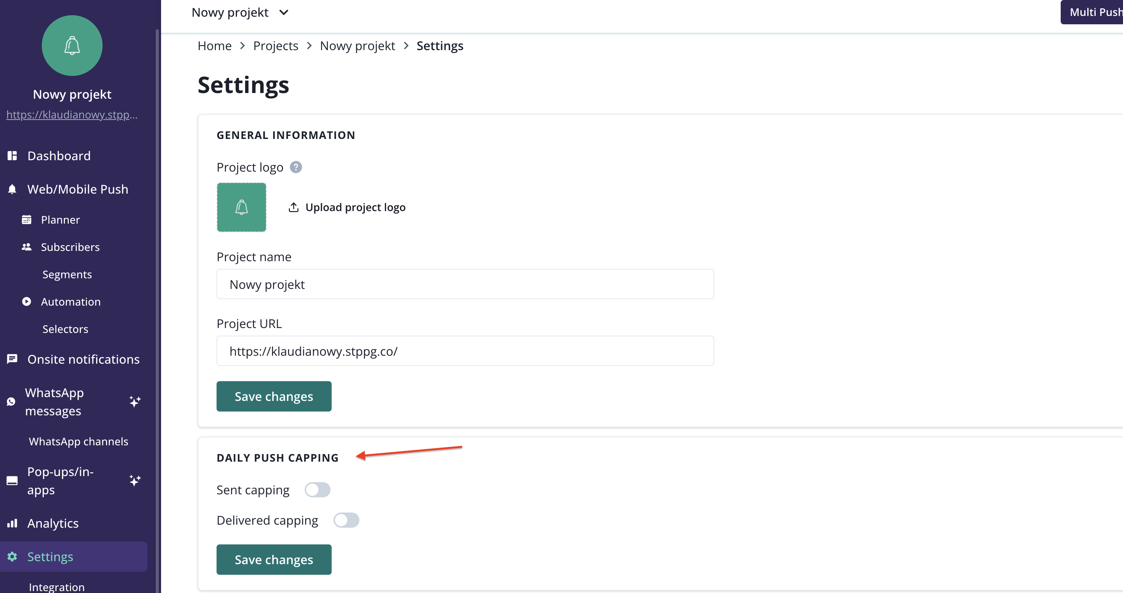Screen dimensions: 1123x593
Task: Click the Analytics bar chart icon
Action: [x=12, y=523]
